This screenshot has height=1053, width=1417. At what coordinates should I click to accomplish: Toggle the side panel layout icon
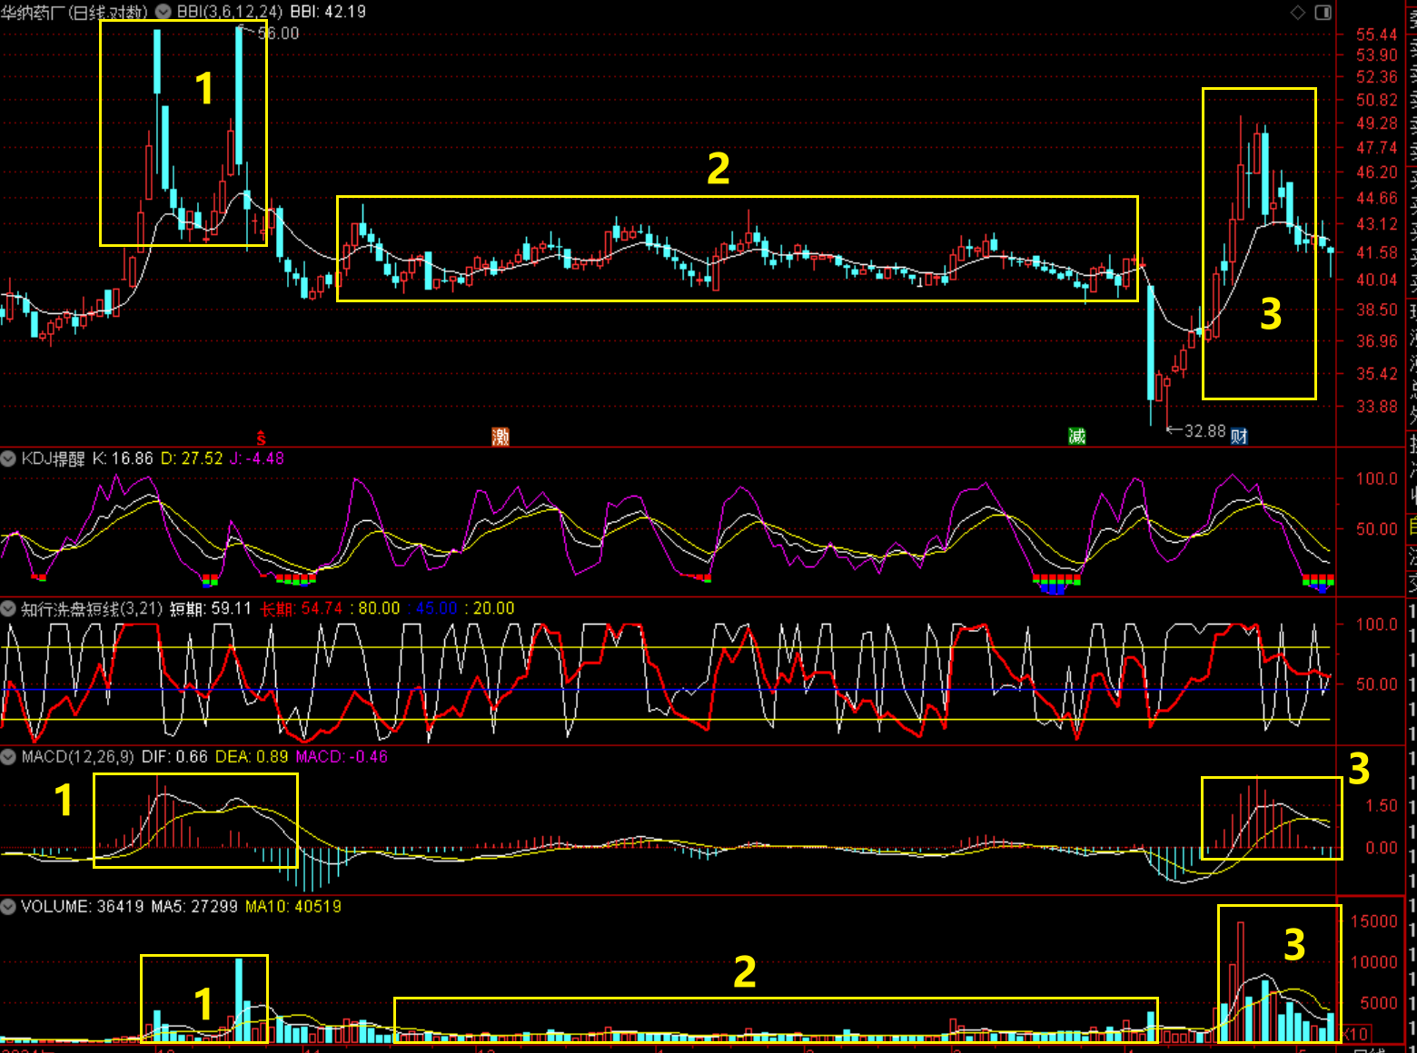(x=1323, y=12)
